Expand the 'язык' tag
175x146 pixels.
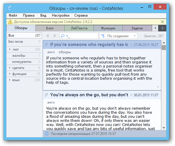click(10, 80)
